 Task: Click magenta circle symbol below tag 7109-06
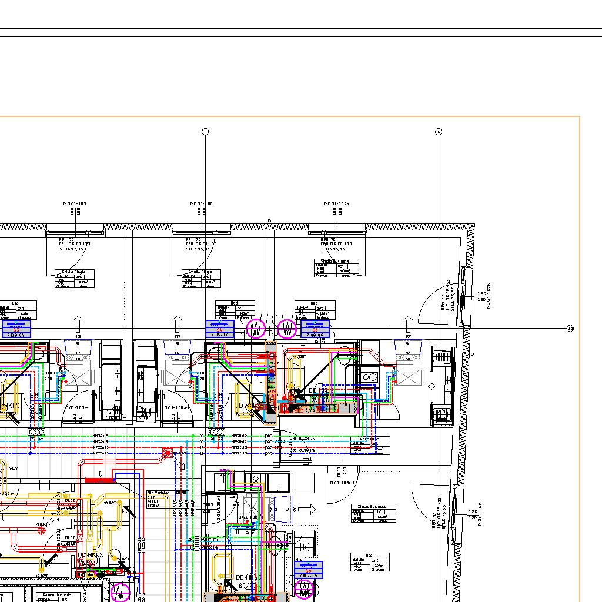(304, 589)
